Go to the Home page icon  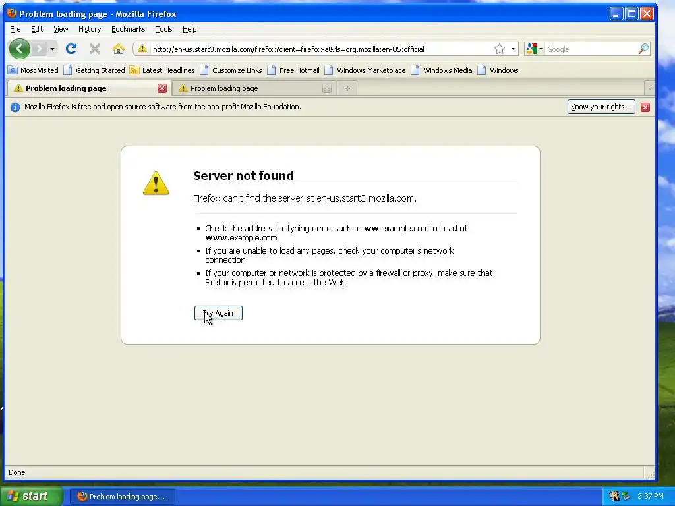[119, 49]
